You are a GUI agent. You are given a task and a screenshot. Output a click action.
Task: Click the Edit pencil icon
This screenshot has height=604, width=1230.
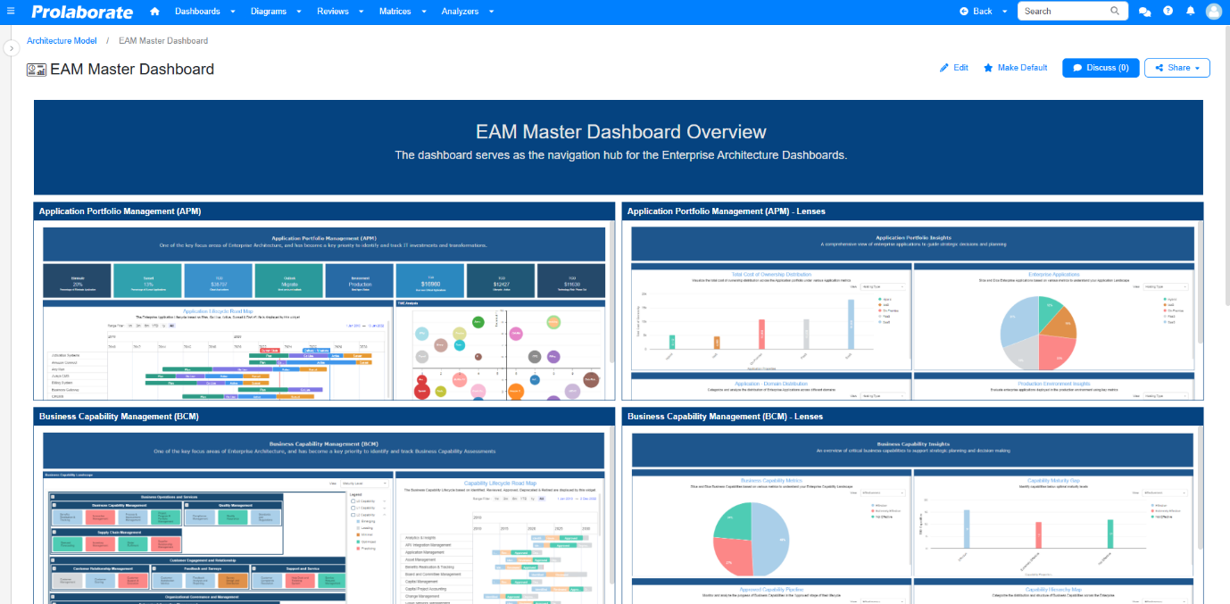(x=944, y=68)
